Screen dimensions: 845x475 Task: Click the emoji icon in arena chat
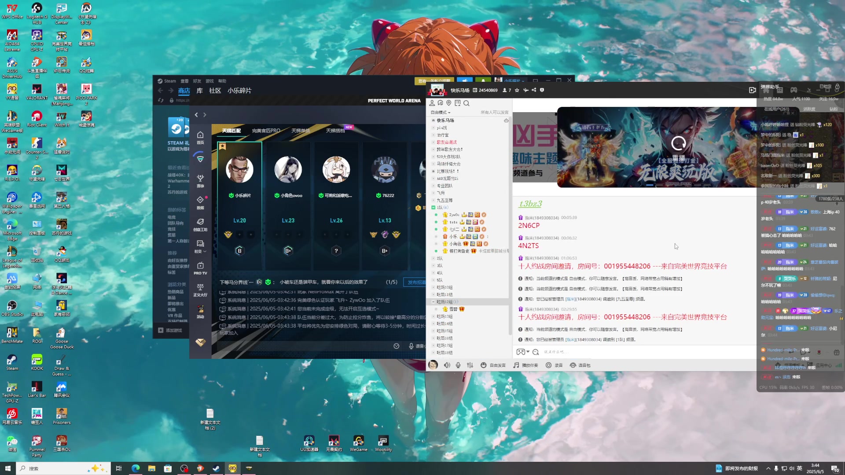coord(396,346)
